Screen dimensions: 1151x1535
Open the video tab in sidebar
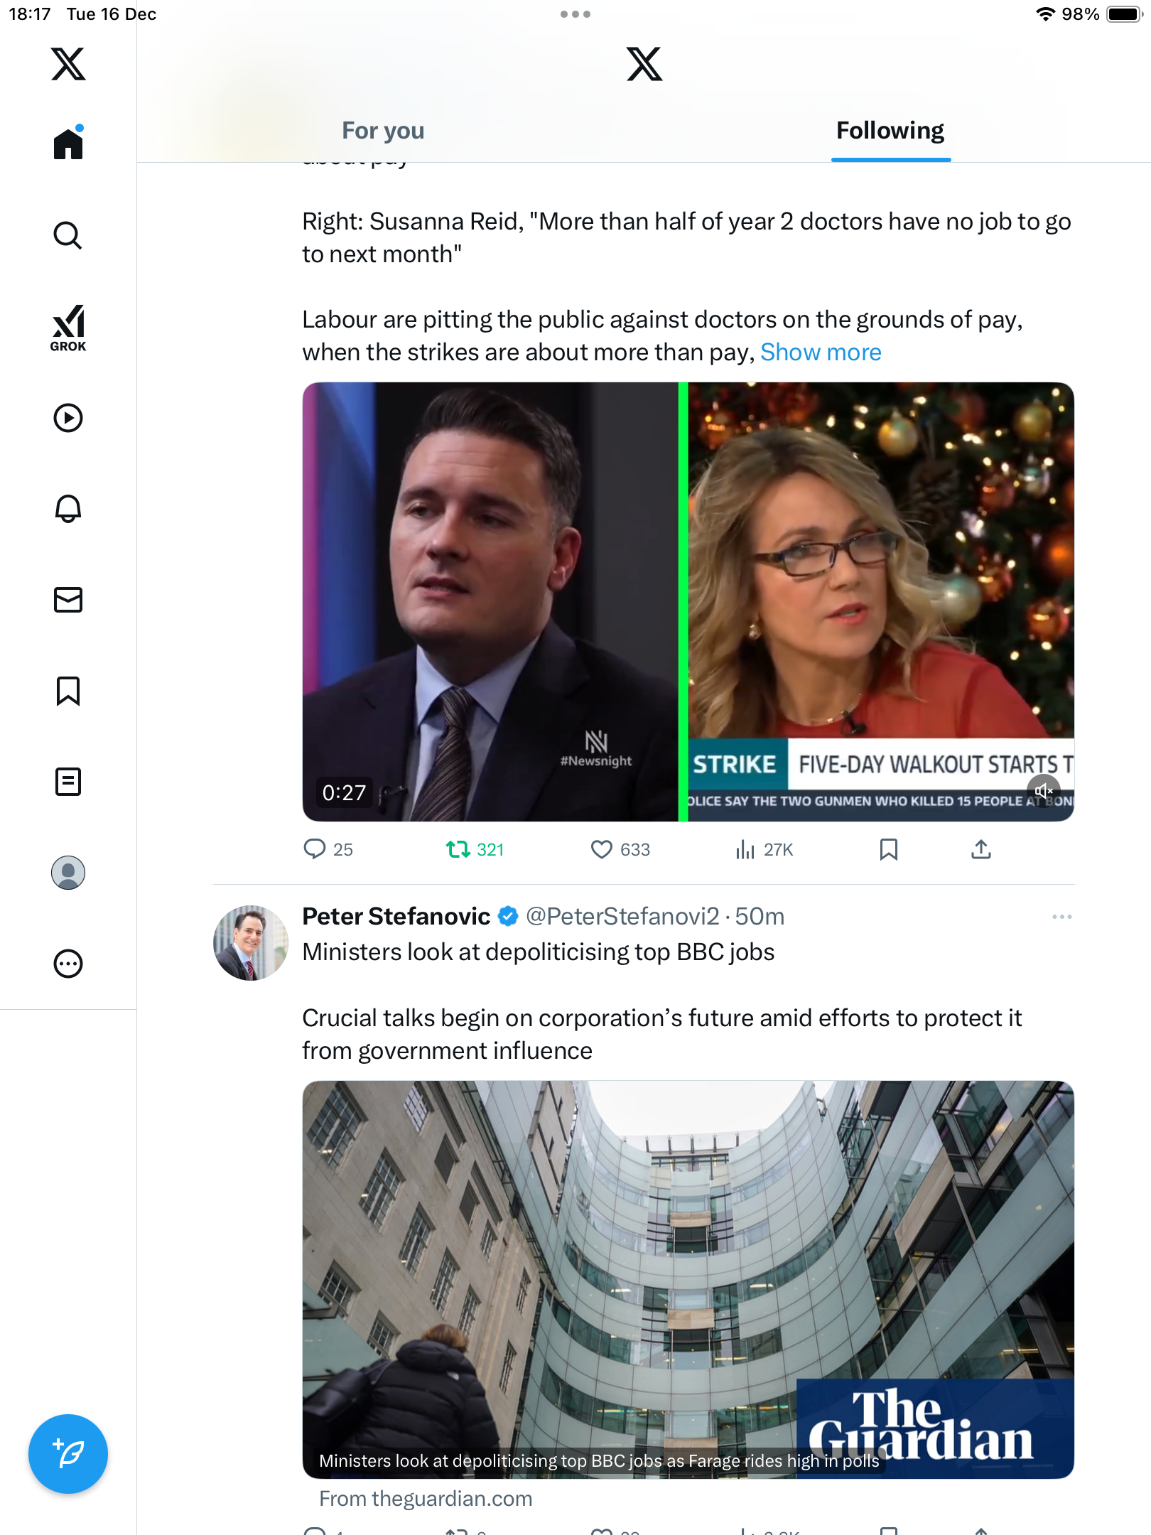(68, 418)
